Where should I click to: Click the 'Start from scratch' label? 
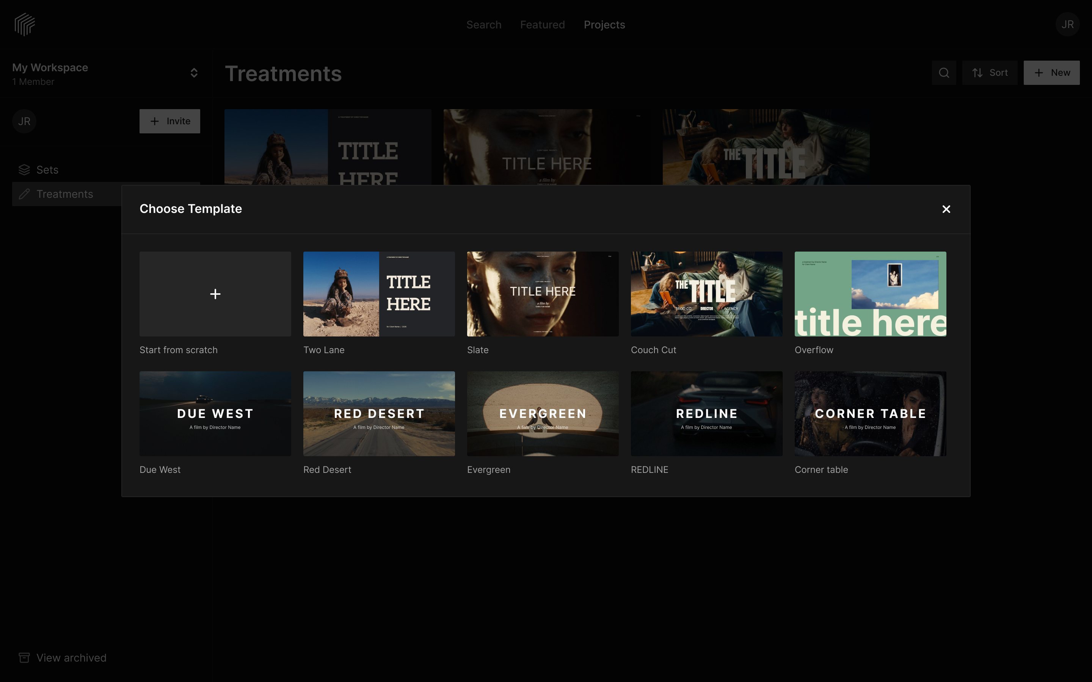coord(178,350)
